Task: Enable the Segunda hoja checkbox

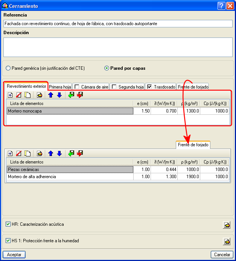Action: pos(114,87)
